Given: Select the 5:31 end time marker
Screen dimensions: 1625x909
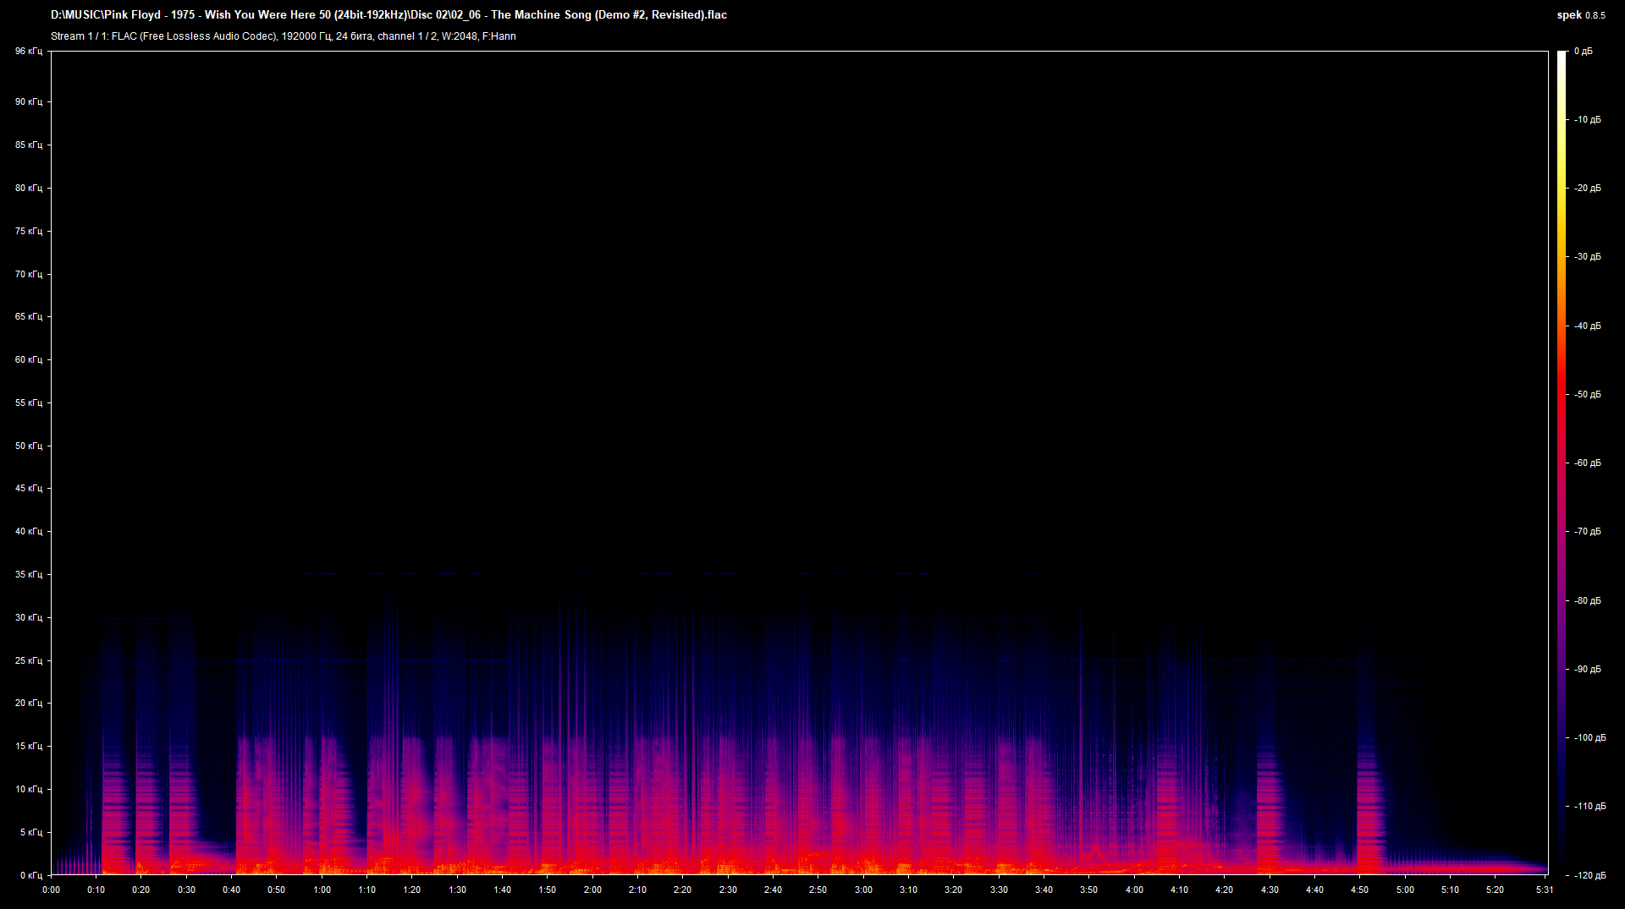Looking at the screenshot, I should pyautogui.click(x=1545, y=890).
